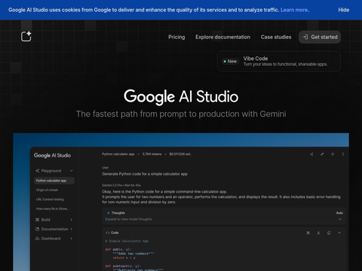The height and width of the screenshot is (271, 362).
Task: Click the def add function line
Action: pyautogui.click(x=118, y=249)
